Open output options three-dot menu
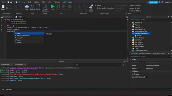The image size is (172, 96). 127,65
